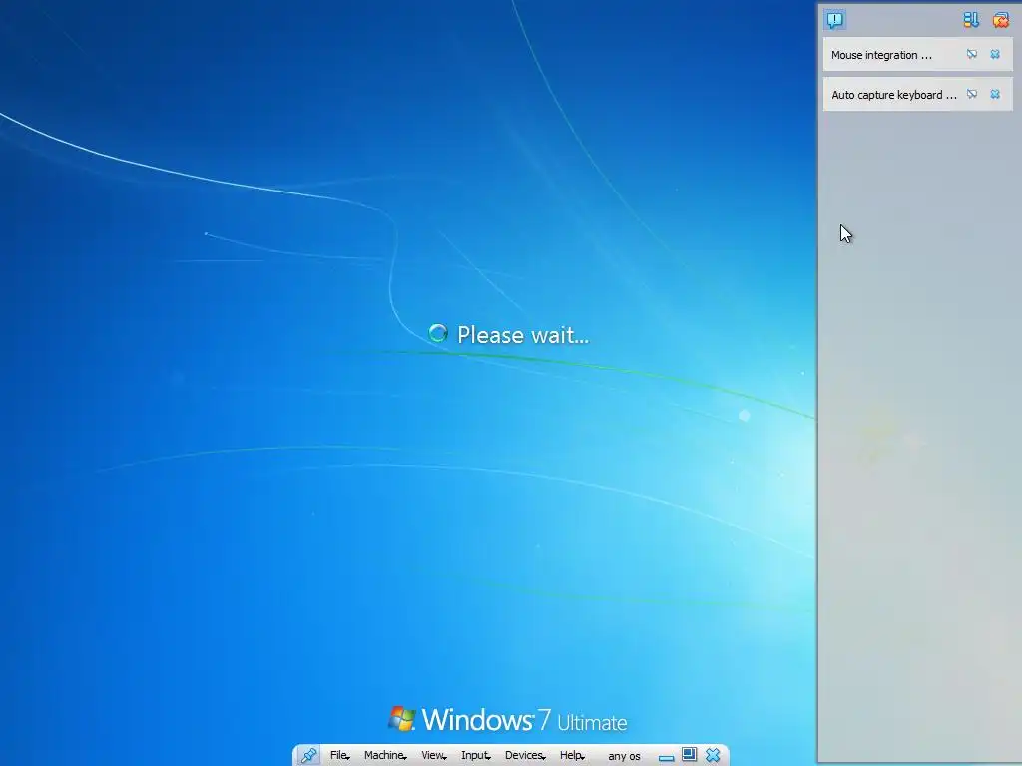Exit fullscreen mode from the mini toolbar
This screenshot has height=766, width=1022.
(689, 755)
